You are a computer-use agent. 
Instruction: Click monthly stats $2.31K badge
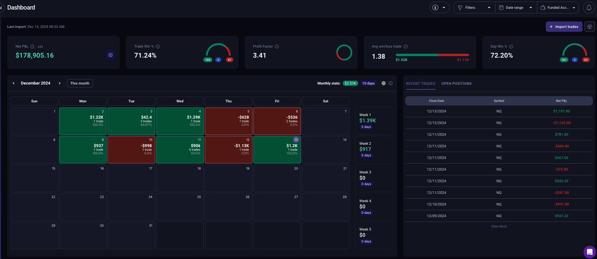click(350, 83)
